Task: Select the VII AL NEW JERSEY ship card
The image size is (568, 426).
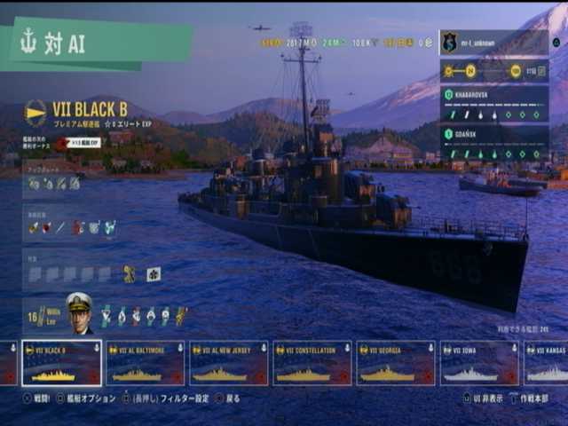Action: click(x=229, y=363)
